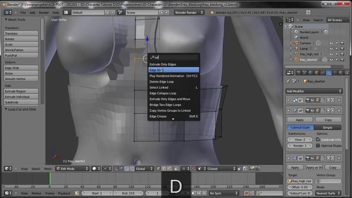Open the Edit Mode selector dropdown

pyautogui.click(x=72, y=169)
